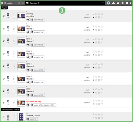Viewport: 133px width, 122px height.
Task: Uncheck the overview item checkbox
Action: [4, 16]
